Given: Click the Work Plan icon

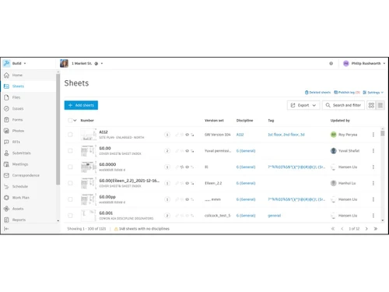Looking at the screenshot, I should tap(6, 198).
